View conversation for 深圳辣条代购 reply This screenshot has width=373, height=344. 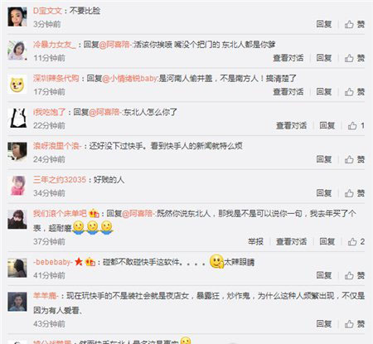click(288, 92)
